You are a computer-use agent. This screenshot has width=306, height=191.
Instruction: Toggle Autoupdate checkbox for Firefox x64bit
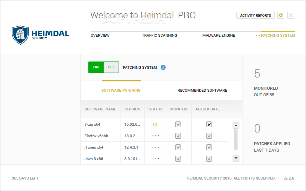pyautogui.click(x=209, y=136)
